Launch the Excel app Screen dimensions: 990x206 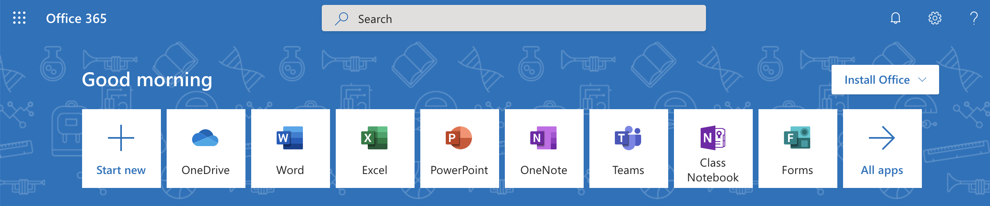coord(375,148)
